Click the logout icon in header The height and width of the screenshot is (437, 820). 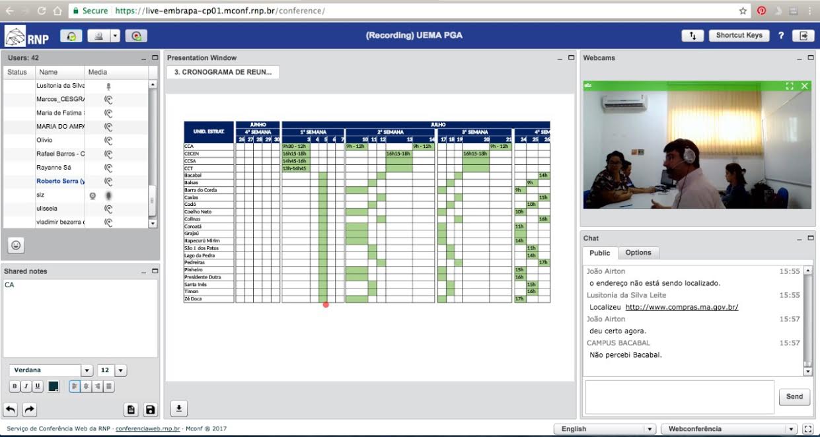coord(803,36)
